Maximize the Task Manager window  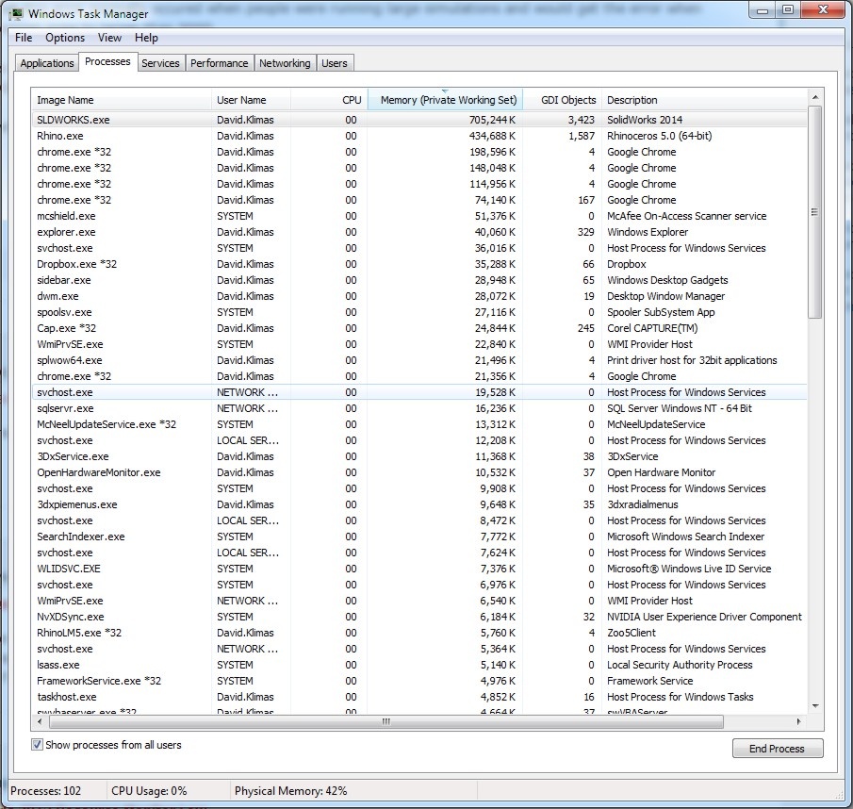click(788, 10)
